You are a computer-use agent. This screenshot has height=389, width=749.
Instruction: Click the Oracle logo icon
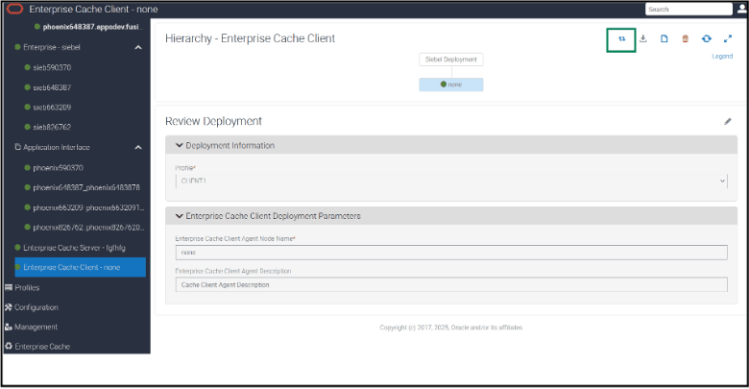pyautogui.click(x=14, y=9)
